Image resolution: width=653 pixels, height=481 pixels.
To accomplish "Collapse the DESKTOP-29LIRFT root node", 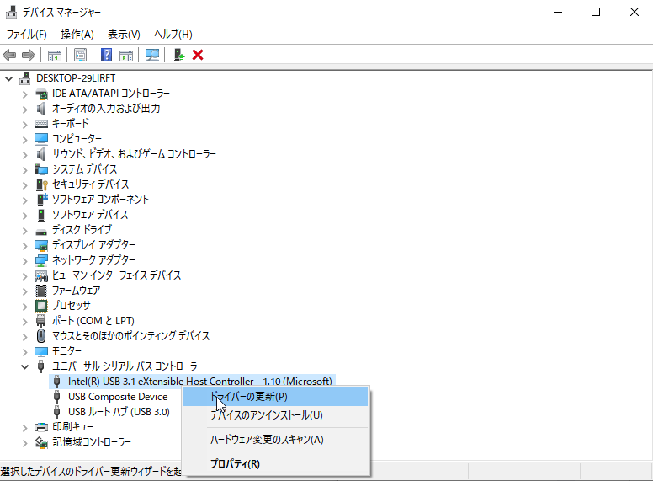I will (x=8, y=78).
